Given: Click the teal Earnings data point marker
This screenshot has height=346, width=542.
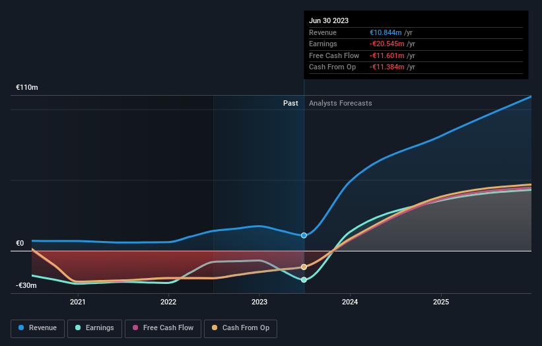Looking at the screenshot, I should click(304, 279).
